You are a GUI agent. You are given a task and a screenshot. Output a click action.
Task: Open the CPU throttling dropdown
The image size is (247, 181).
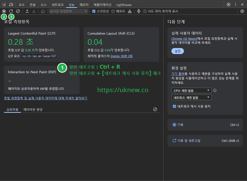point(191,90)
